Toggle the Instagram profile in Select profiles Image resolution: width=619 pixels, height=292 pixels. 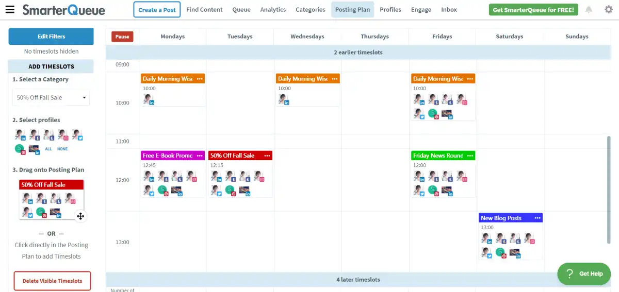pos(63,135)
